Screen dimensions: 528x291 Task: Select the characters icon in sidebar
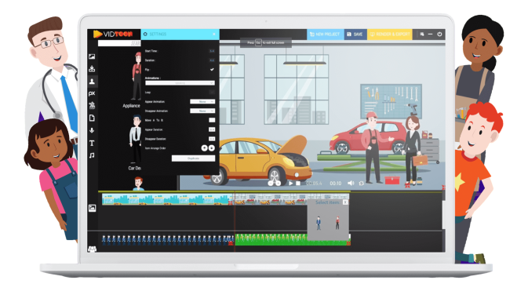pos(92,81)
